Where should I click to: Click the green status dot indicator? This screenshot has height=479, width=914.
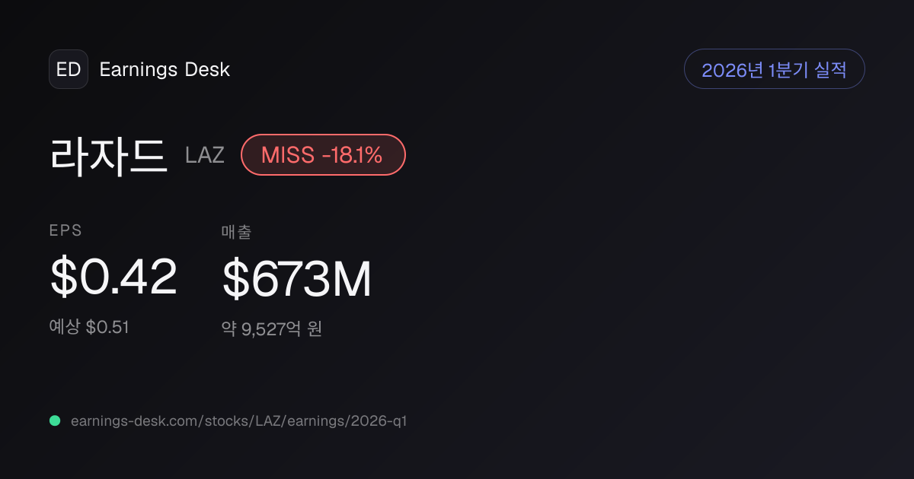pyautogui.click(x=55, y=420)
